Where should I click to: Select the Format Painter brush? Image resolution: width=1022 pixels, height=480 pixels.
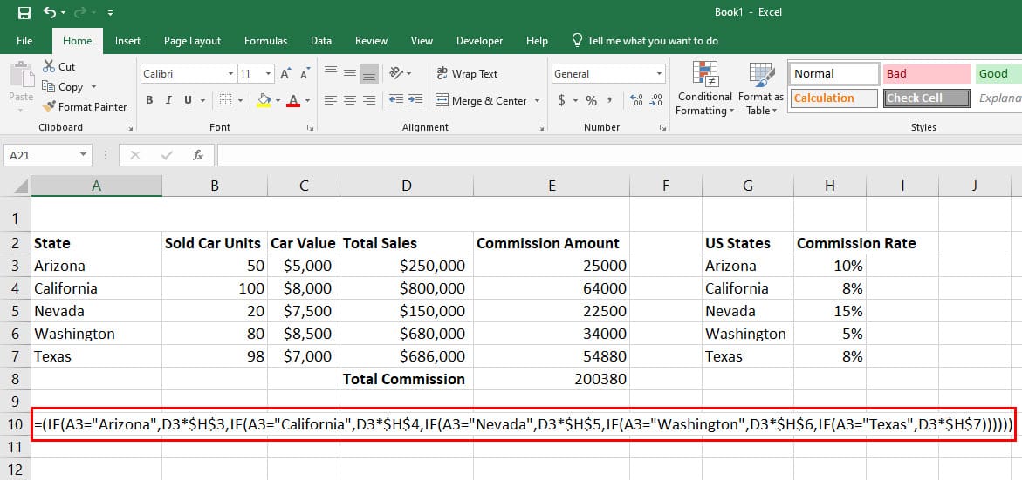click(49, 106)
